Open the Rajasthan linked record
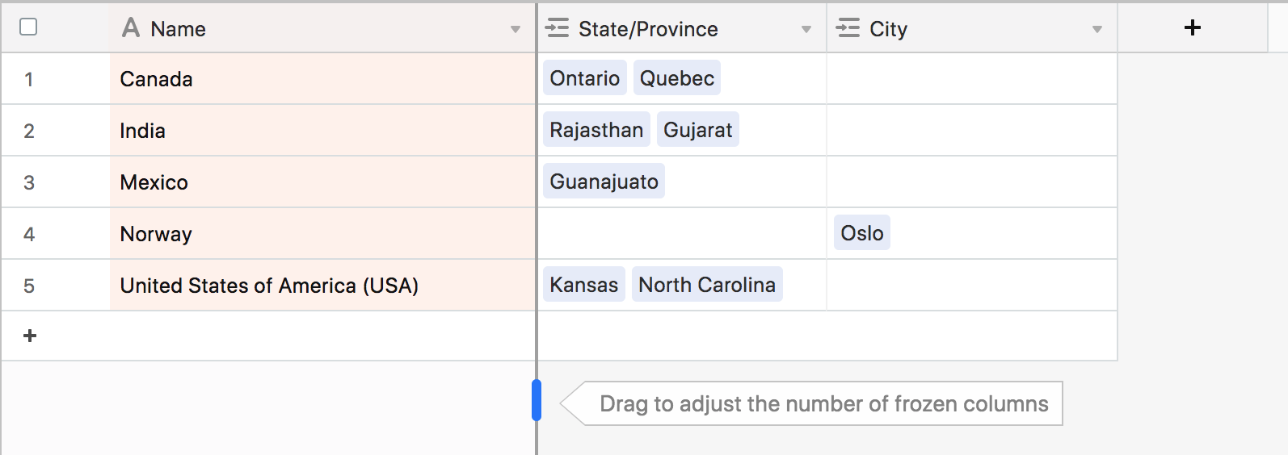The height and width of the screenshot is (455, 1288). coord(596,130)
